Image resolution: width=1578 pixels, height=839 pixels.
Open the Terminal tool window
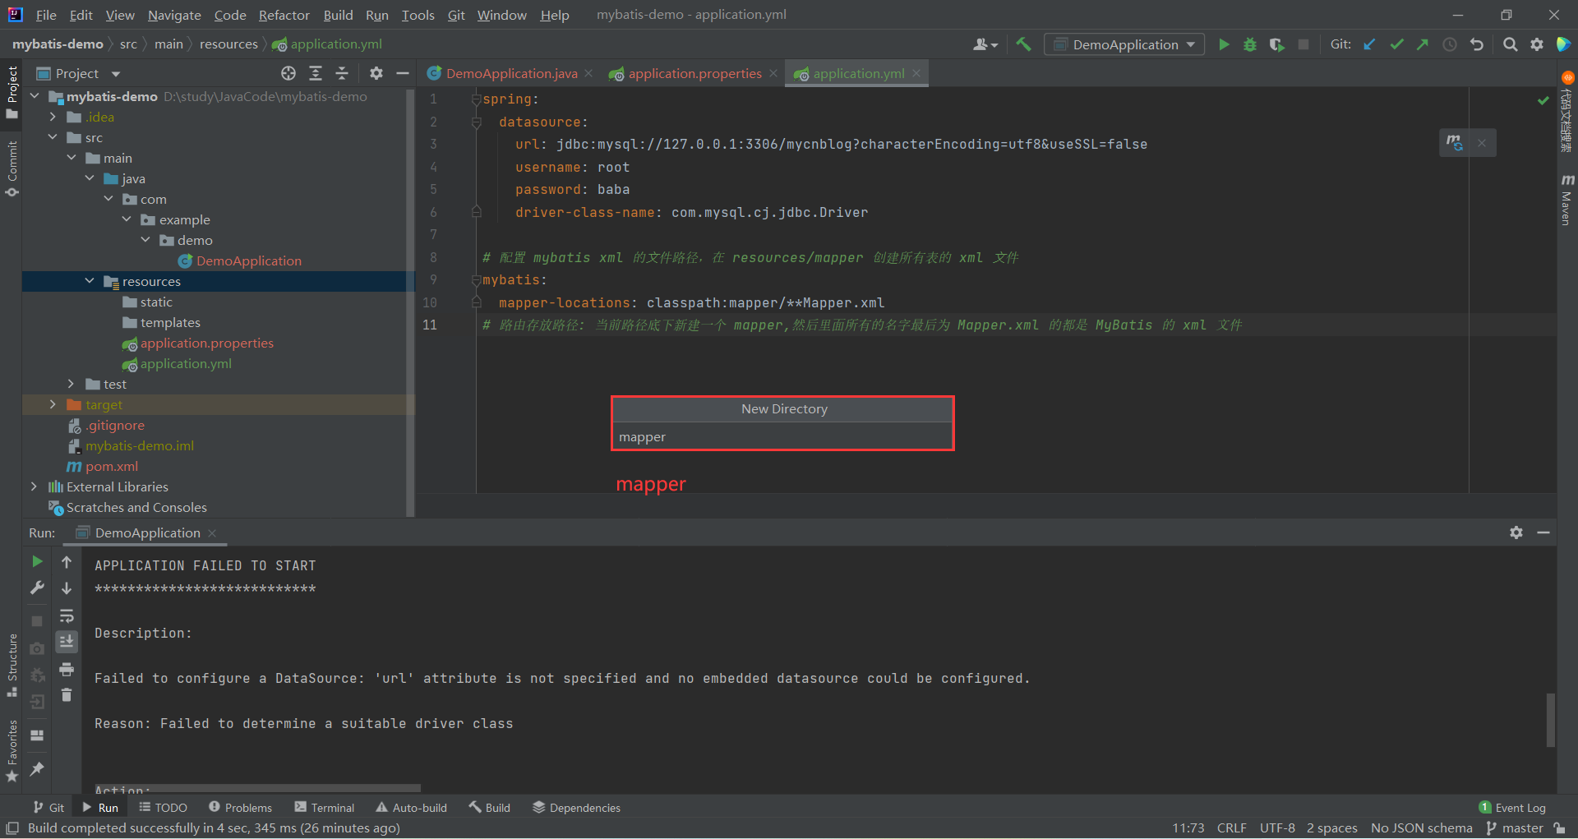click(x=325, y=808)
